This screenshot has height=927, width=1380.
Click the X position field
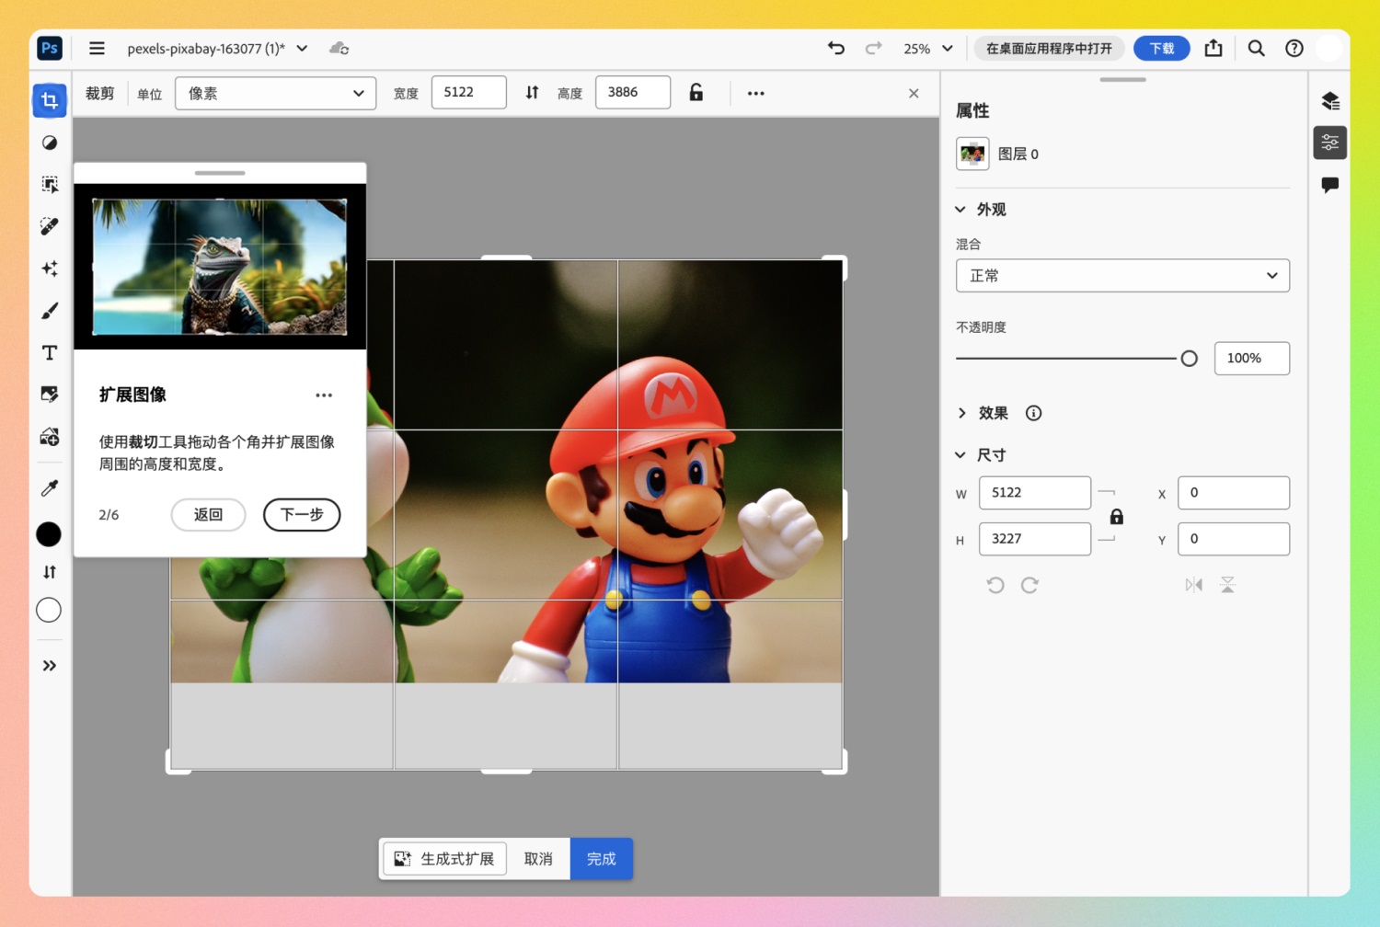pyautogui.click(x=1234, y=493)
